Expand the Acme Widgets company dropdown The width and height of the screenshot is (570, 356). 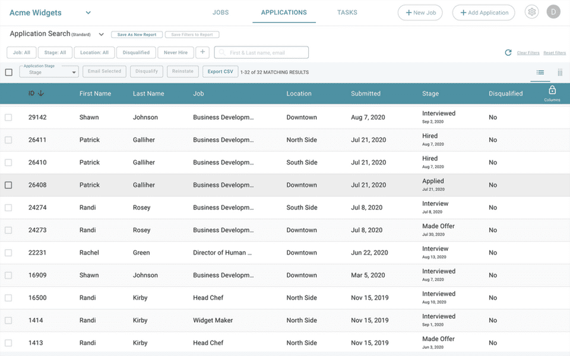click(88, 12)
